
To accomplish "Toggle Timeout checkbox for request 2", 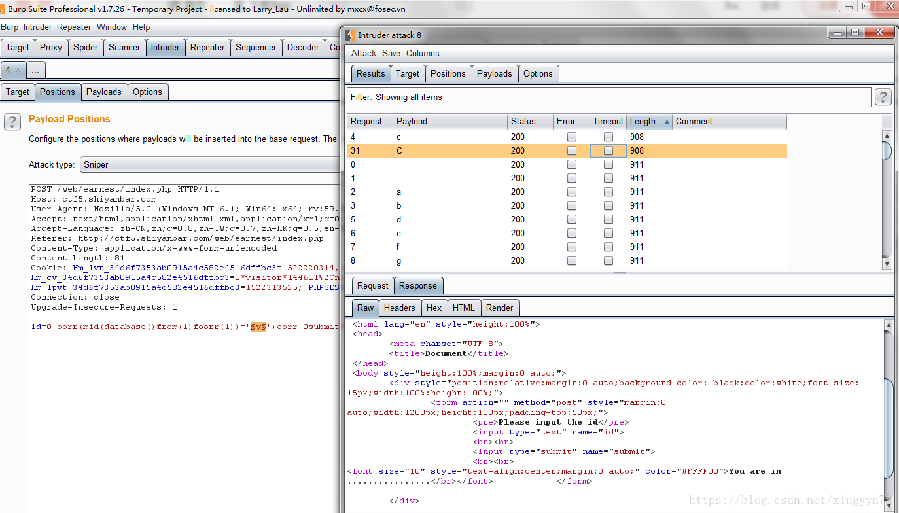I will click(x=608, y=192).
